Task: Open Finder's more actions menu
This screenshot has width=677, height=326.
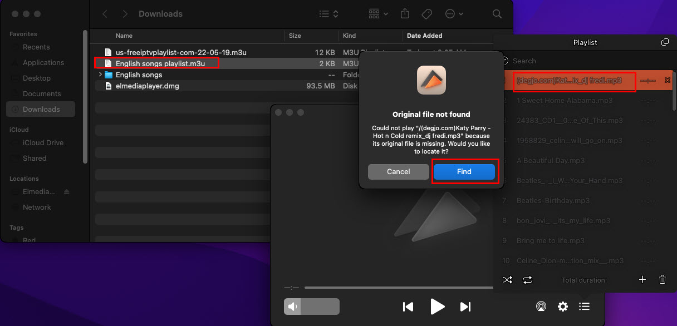Action: (454, 14)
